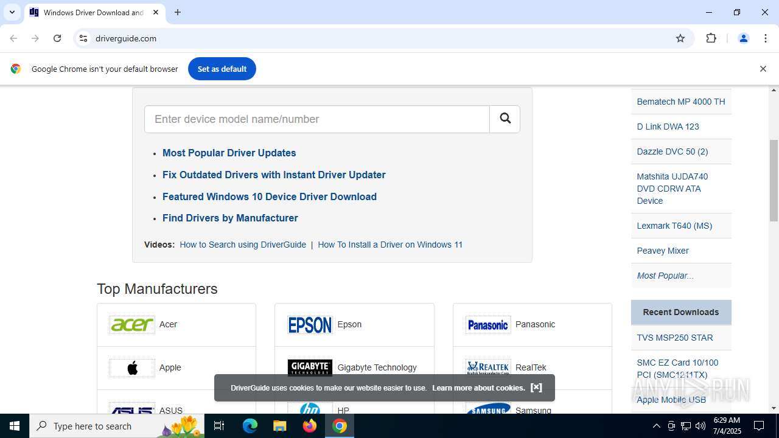Open the Panasonic manufacturer logo
This screenshot has height=438, width=779.
pos(488,325)
